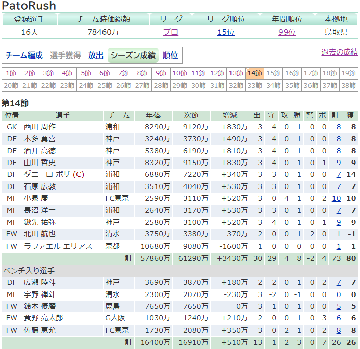
Task: Open 長沼 洋一 total points link
Action: 339,210
